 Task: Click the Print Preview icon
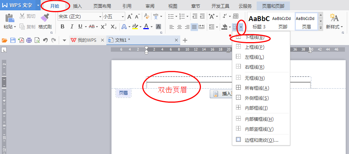(x=37, y=40)
